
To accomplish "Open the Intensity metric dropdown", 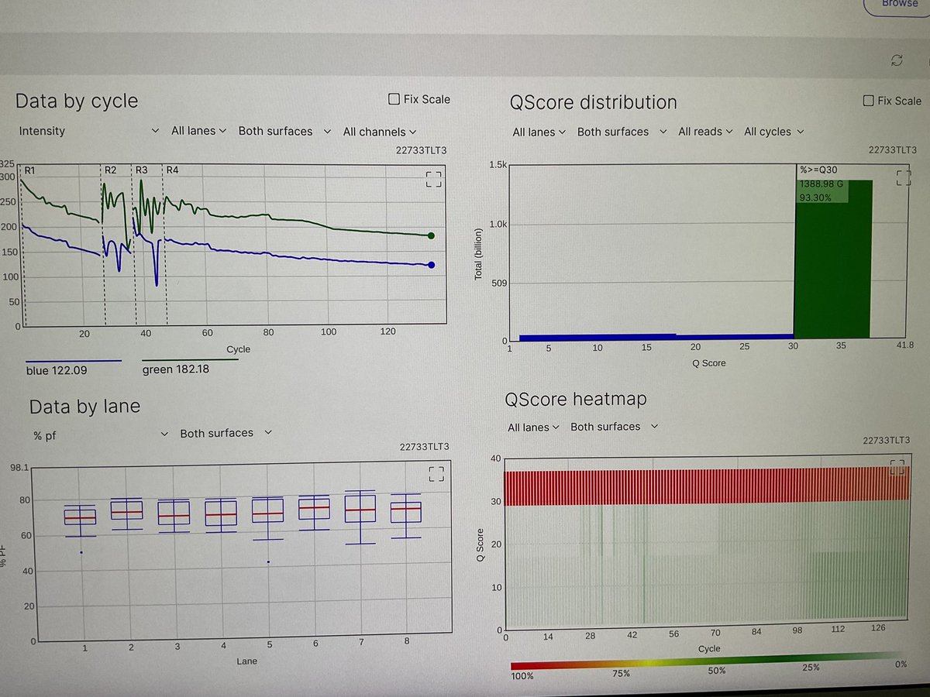I will coord(88,131).
